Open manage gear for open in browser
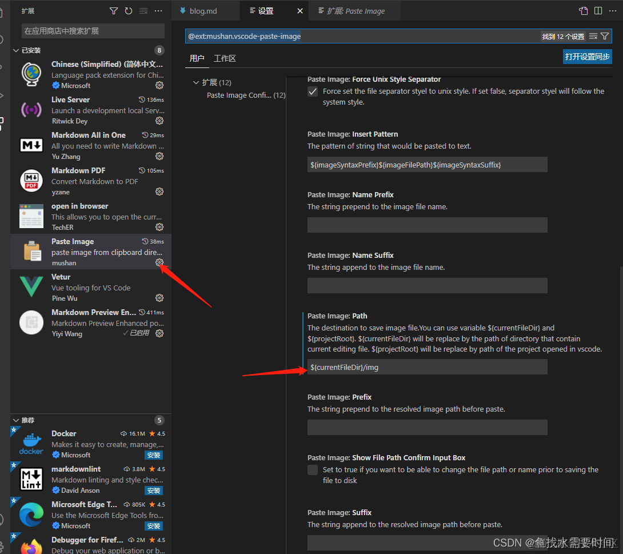The width and height of the screenshot is (623, 554). point(159,227)
